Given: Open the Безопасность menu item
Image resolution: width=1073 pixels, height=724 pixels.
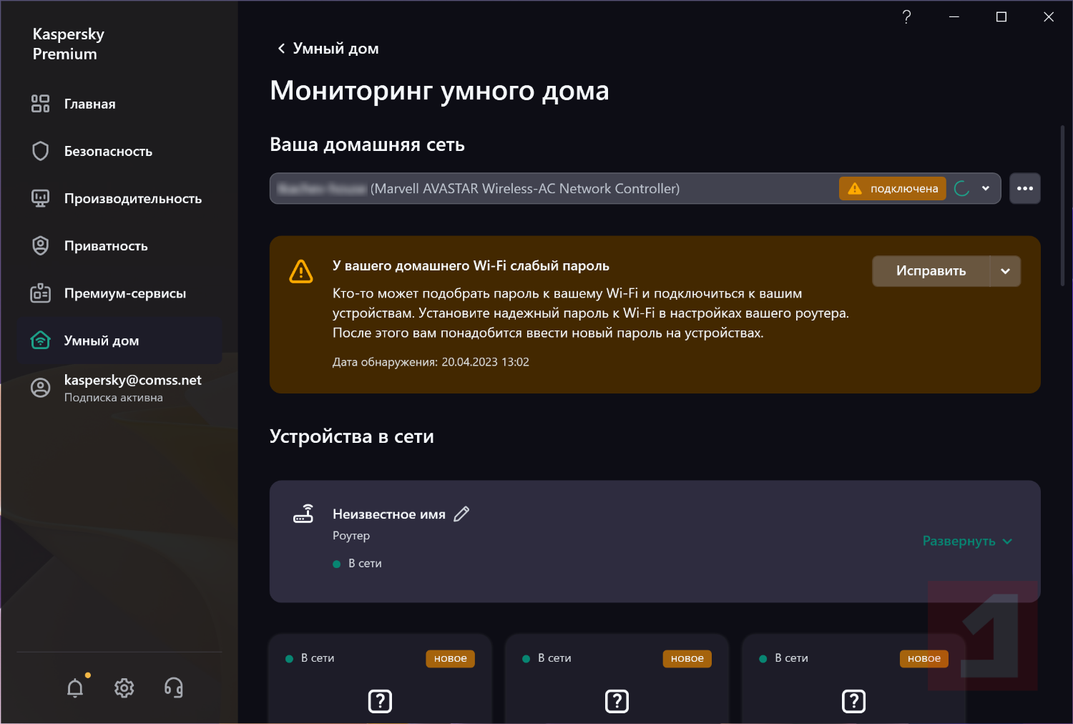Looking at the screenshot, I should (108, 151).
